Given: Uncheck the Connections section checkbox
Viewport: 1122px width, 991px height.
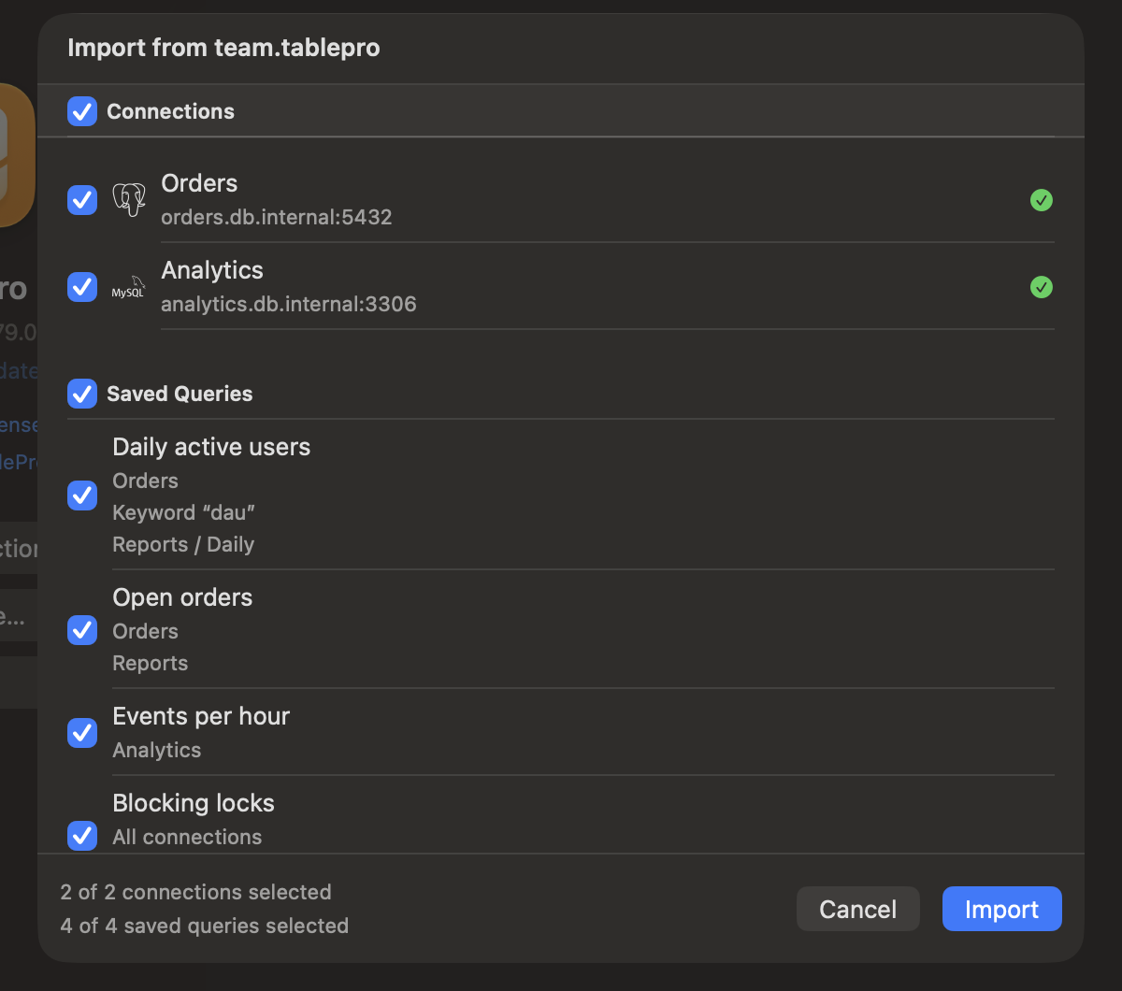Looking at the screenshot, I should [x=82, y=111].
